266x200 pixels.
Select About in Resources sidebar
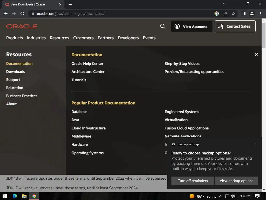(11, 104)
